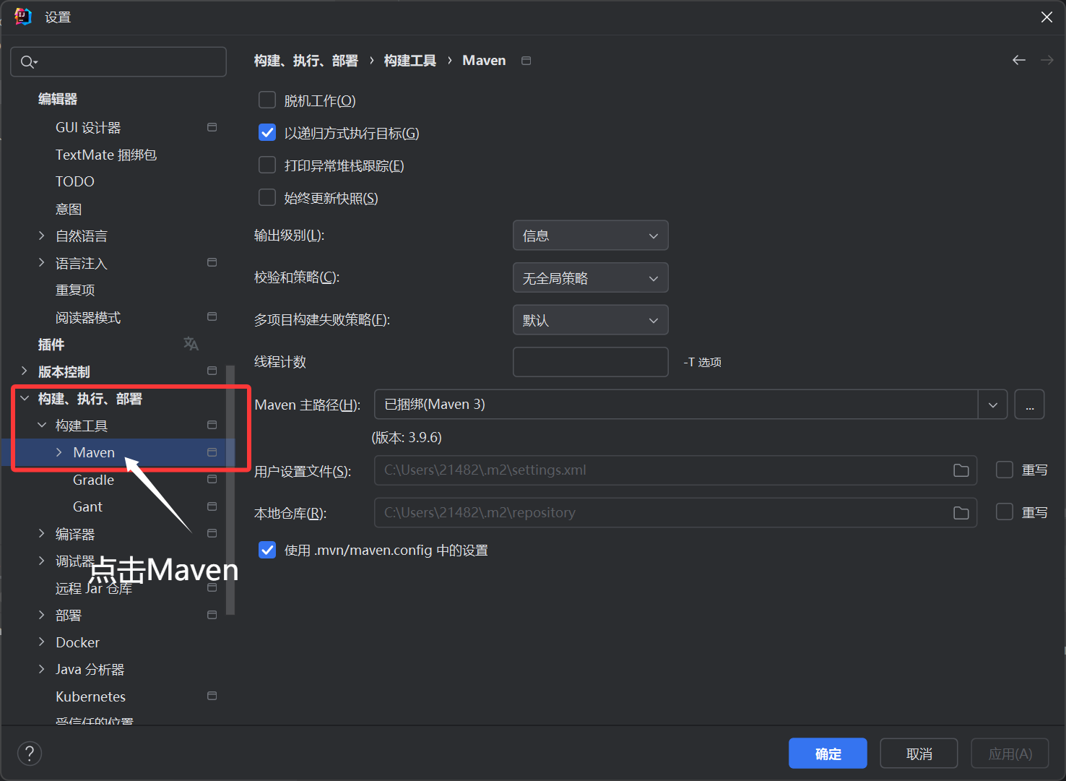Select 构建工具 in the breadcrumb

coord(409,61)
